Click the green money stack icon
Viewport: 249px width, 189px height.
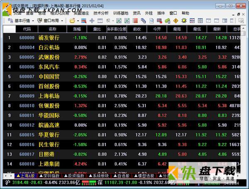pyautogui.click(x=168, y=21)
